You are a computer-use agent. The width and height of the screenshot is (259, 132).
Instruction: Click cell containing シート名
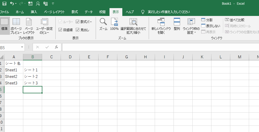pyautogui.click(x=14, y=64)
